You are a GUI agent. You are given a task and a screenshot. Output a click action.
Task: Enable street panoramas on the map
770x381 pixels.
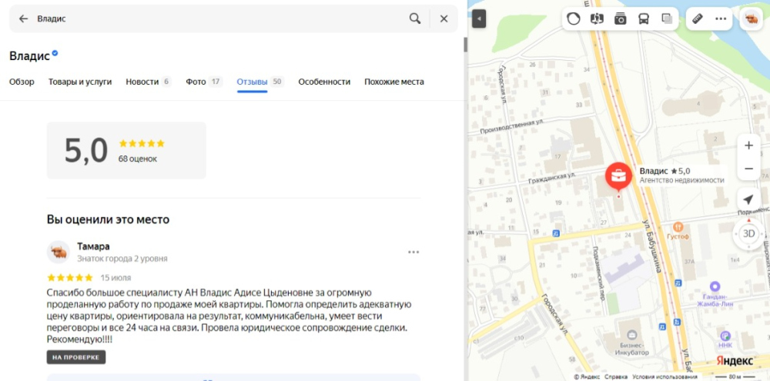click(598, 19)
